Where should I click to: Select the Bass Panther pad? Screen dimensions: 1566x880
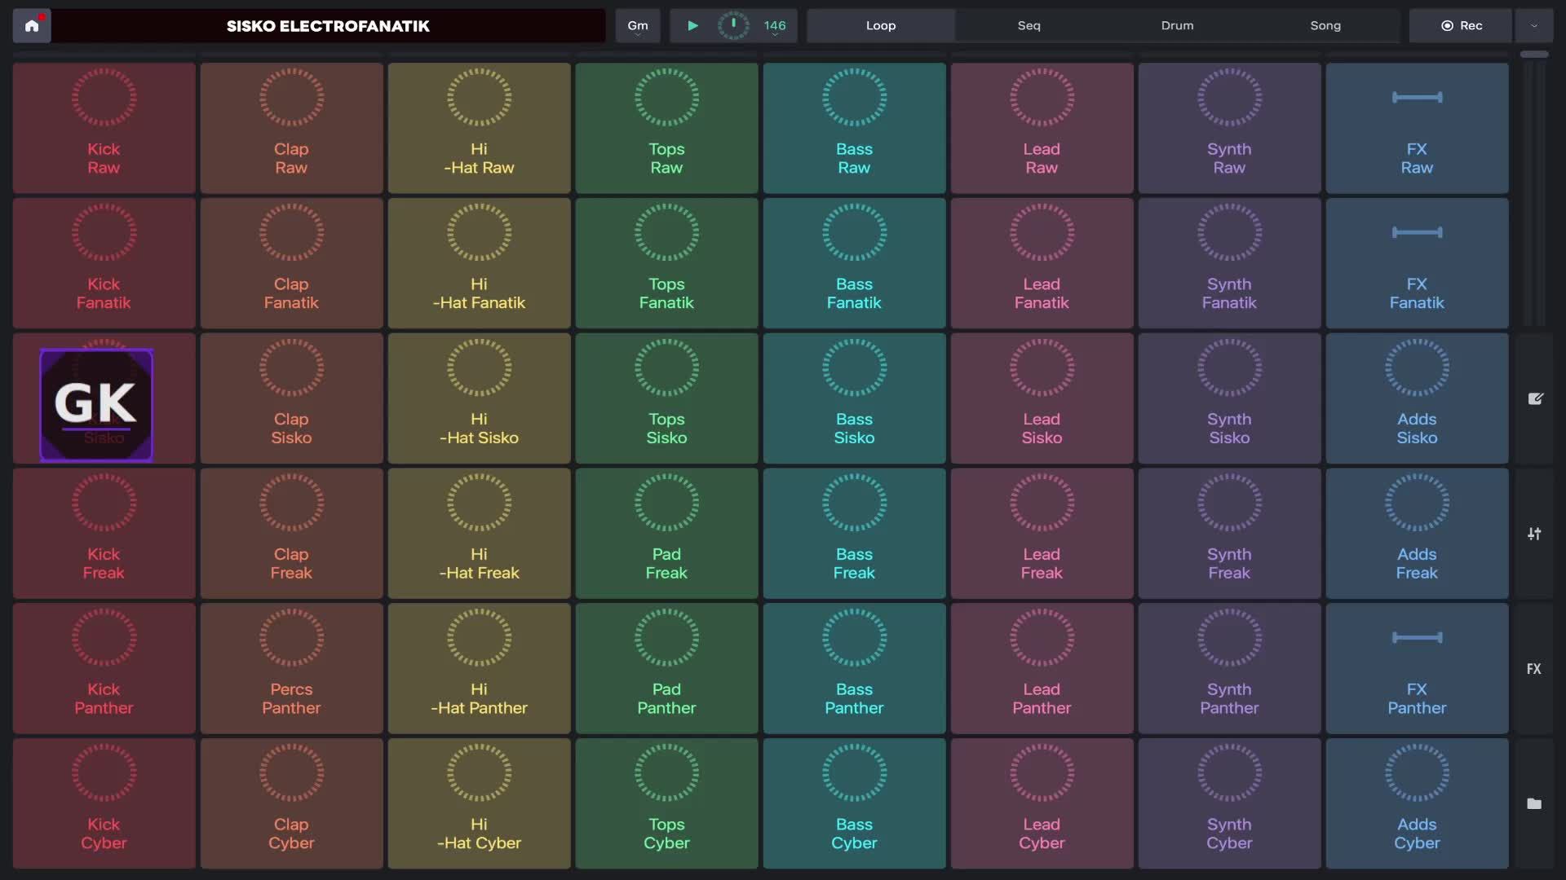point(855,669)
